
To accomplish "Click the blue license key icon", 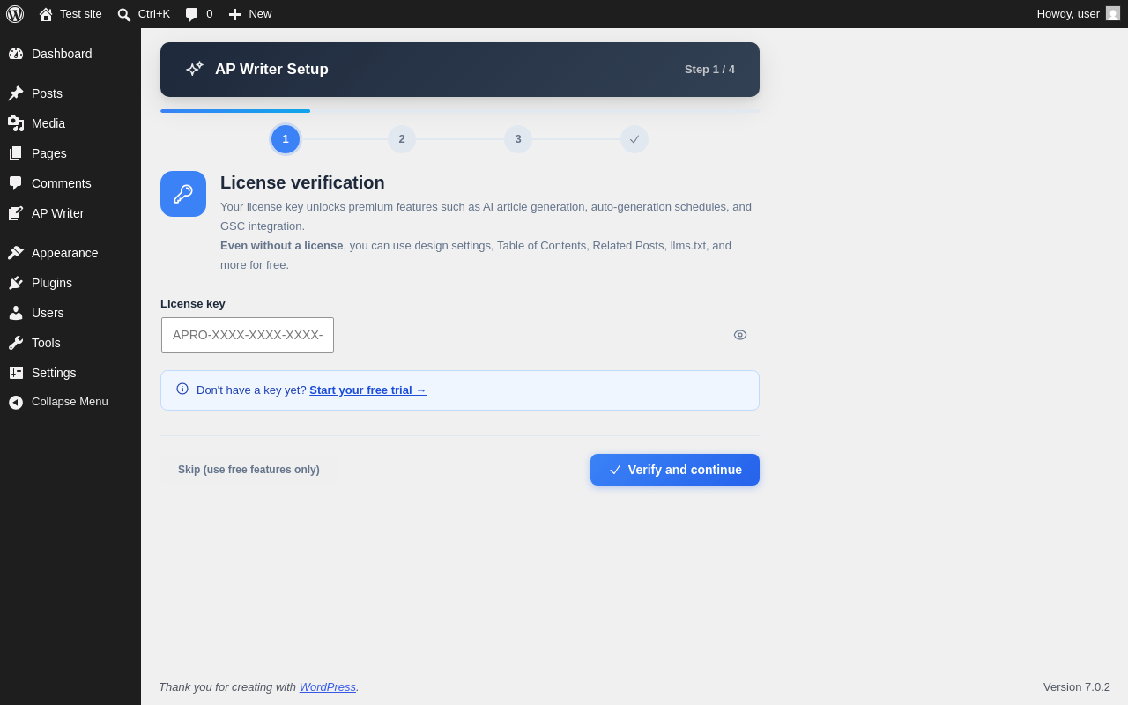I will tap(183, 194).
